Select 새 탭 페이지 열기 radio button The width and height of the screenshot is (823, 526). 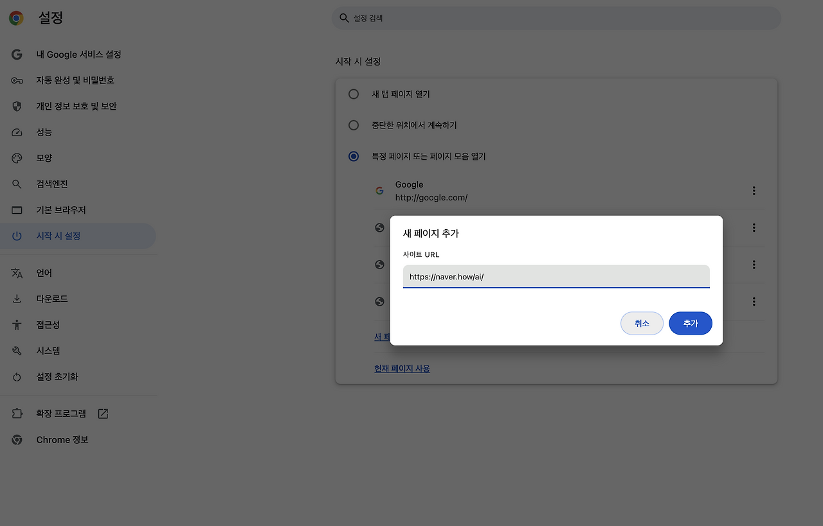pyautogui.click(x=354, y=94)
